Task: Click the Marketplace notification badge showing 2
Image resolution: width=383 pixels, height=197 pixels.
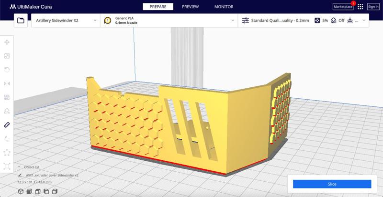Action: [x=353, y=3]
